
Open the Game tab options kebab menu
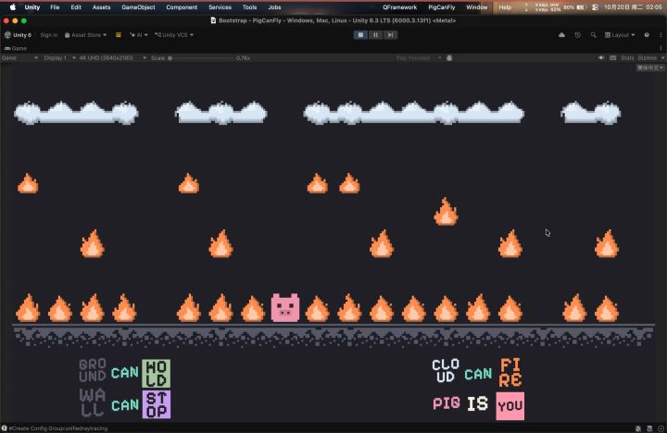point(661,48)
